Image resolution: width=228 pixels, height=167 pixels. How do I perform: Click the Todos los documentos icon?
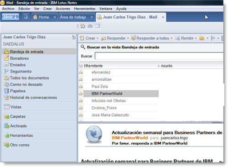[x=6, y=78]
